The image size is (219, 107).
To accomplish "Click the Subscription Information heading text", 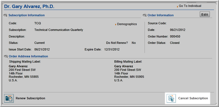I will point(26,15).
